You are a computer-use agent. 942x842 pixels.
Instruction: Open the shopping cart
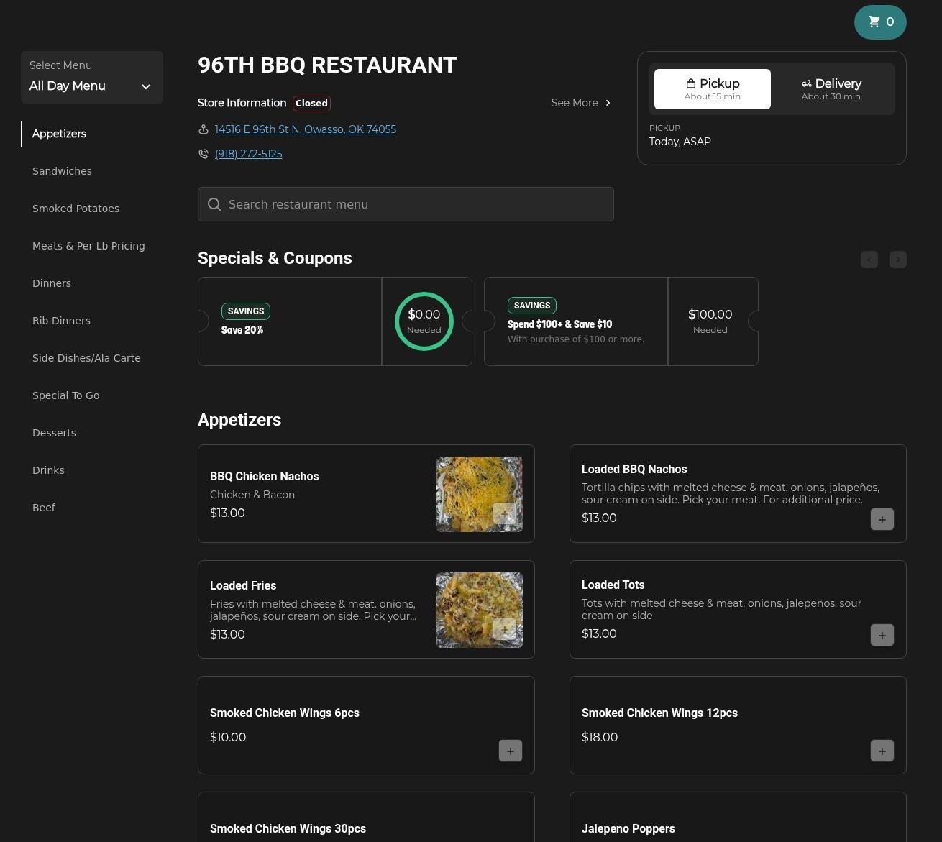click(880, 22)
